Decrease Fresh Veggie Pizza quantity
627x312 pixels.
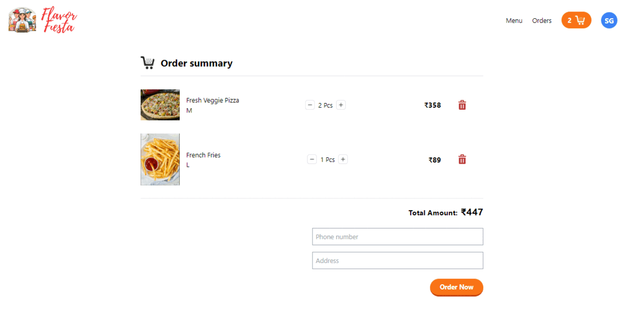click(310, 105)
